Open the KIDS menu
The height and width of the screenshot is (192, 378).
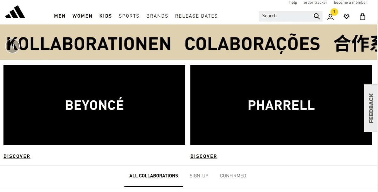pos(106,16)
